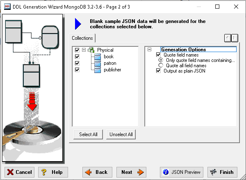The height and width of the screenshot is (180, 246).
Task: Click Unselect All button
Action: point(121,134)
